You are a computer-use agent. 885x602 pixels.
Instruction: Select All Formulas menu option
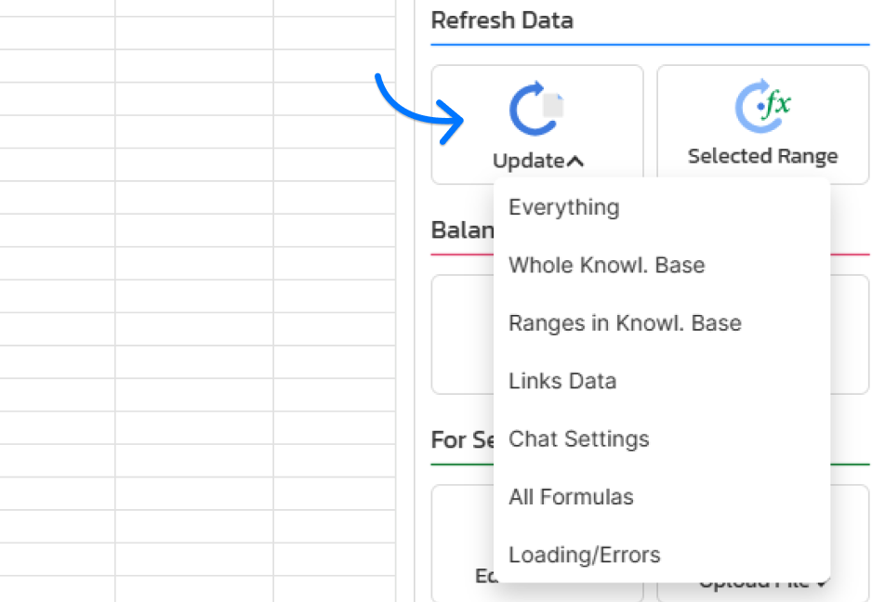click(x=571, y=497)
